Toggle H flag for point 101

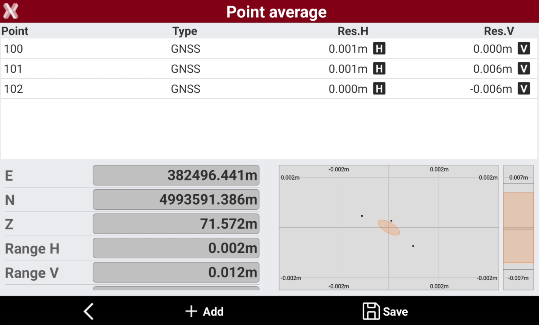pyautogui.click(x=379, y=69)
